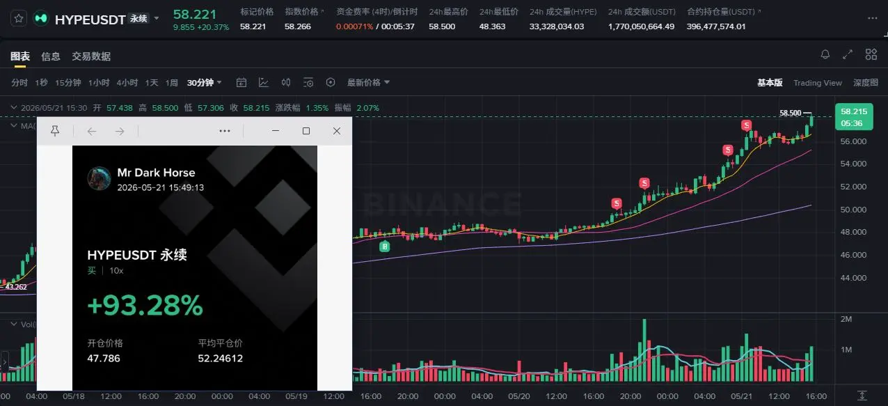Viewport: 888px width, 406px height.
Task: Click the 标记价格 label
Action: tap(257, 12)
